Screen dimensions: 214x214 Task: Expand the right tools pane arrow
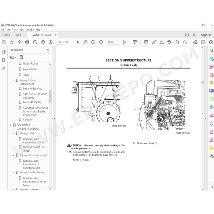(206, 119)
